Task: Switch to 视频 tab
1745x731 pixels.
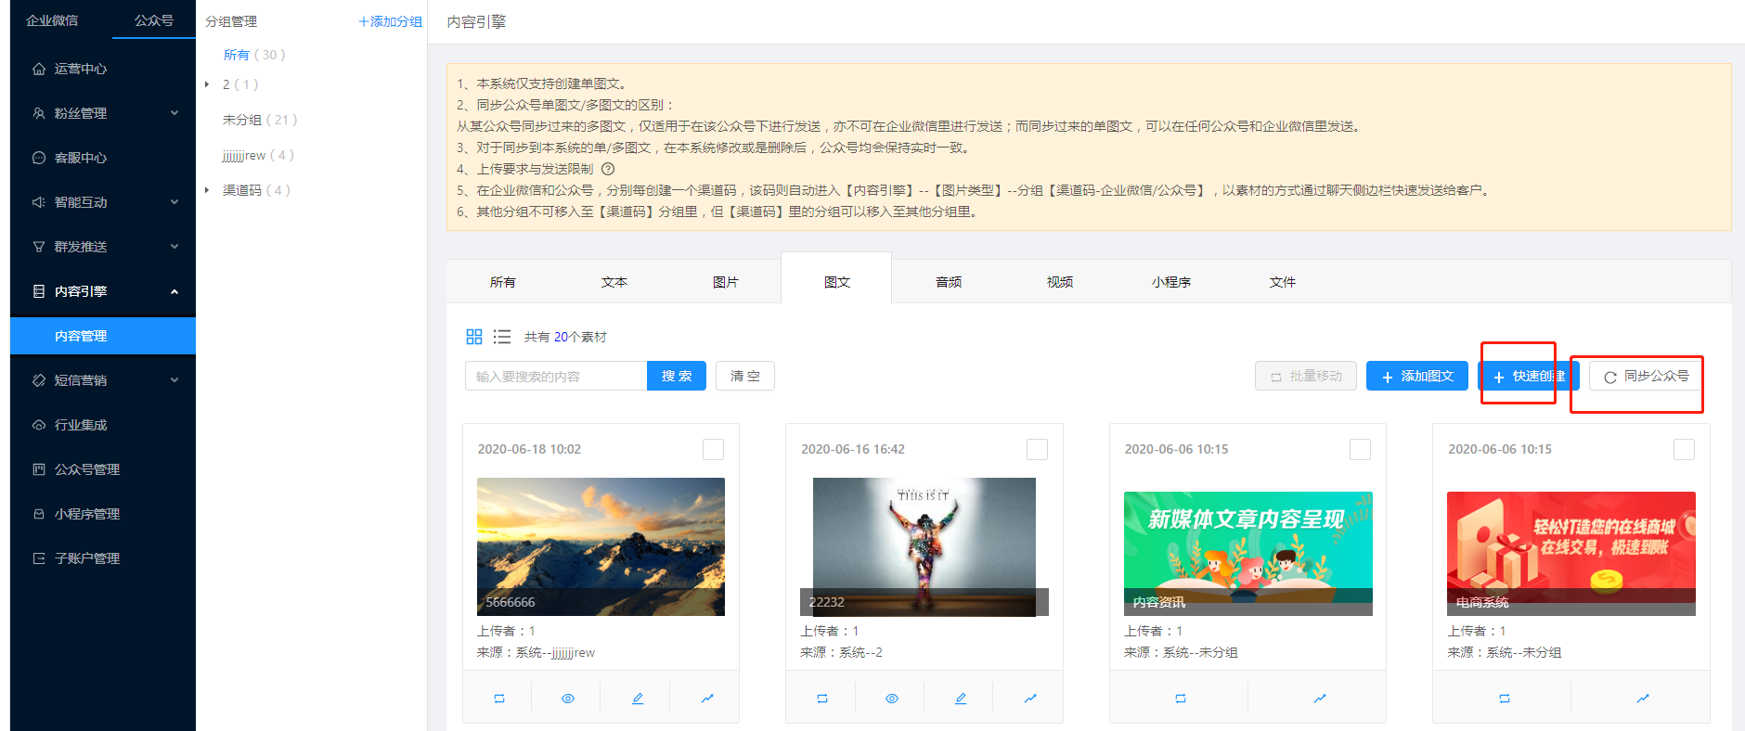Action: coord(1059,282)
